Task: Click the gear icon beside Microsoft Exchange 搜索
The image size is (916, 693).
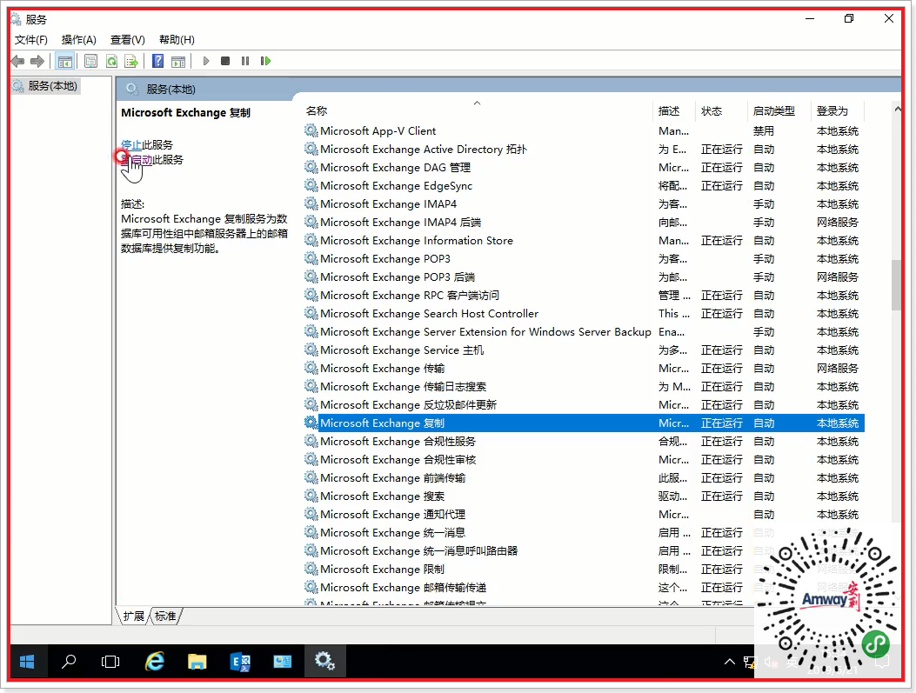Action: click(x=311, y=496)
